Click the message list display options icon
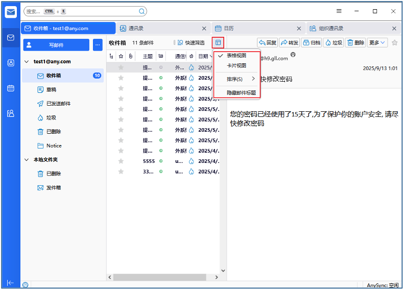403x289 pixels. point(218,43)
